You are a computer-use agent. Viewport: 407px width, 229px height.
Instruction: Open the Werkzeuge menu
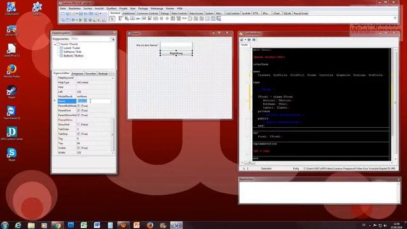click(x=157, y=8)
